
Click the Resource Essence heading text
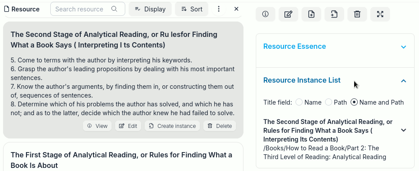[295, 46]
